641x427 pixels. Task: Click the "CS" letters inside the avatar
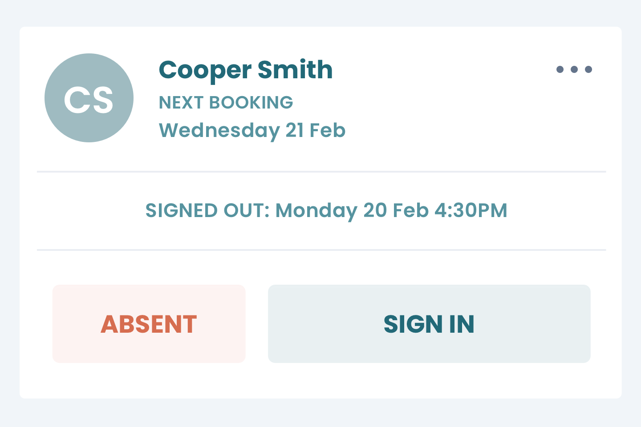click(x=89, y=100)
